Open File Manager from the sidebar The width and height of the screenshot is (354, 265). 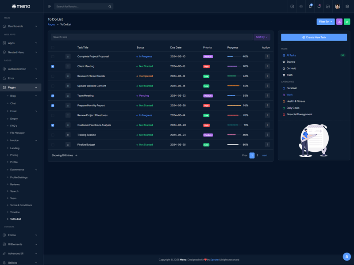coord(17,133)
